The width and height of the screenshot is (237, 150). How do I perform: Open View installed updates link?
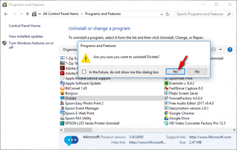[x=26, y=36]
